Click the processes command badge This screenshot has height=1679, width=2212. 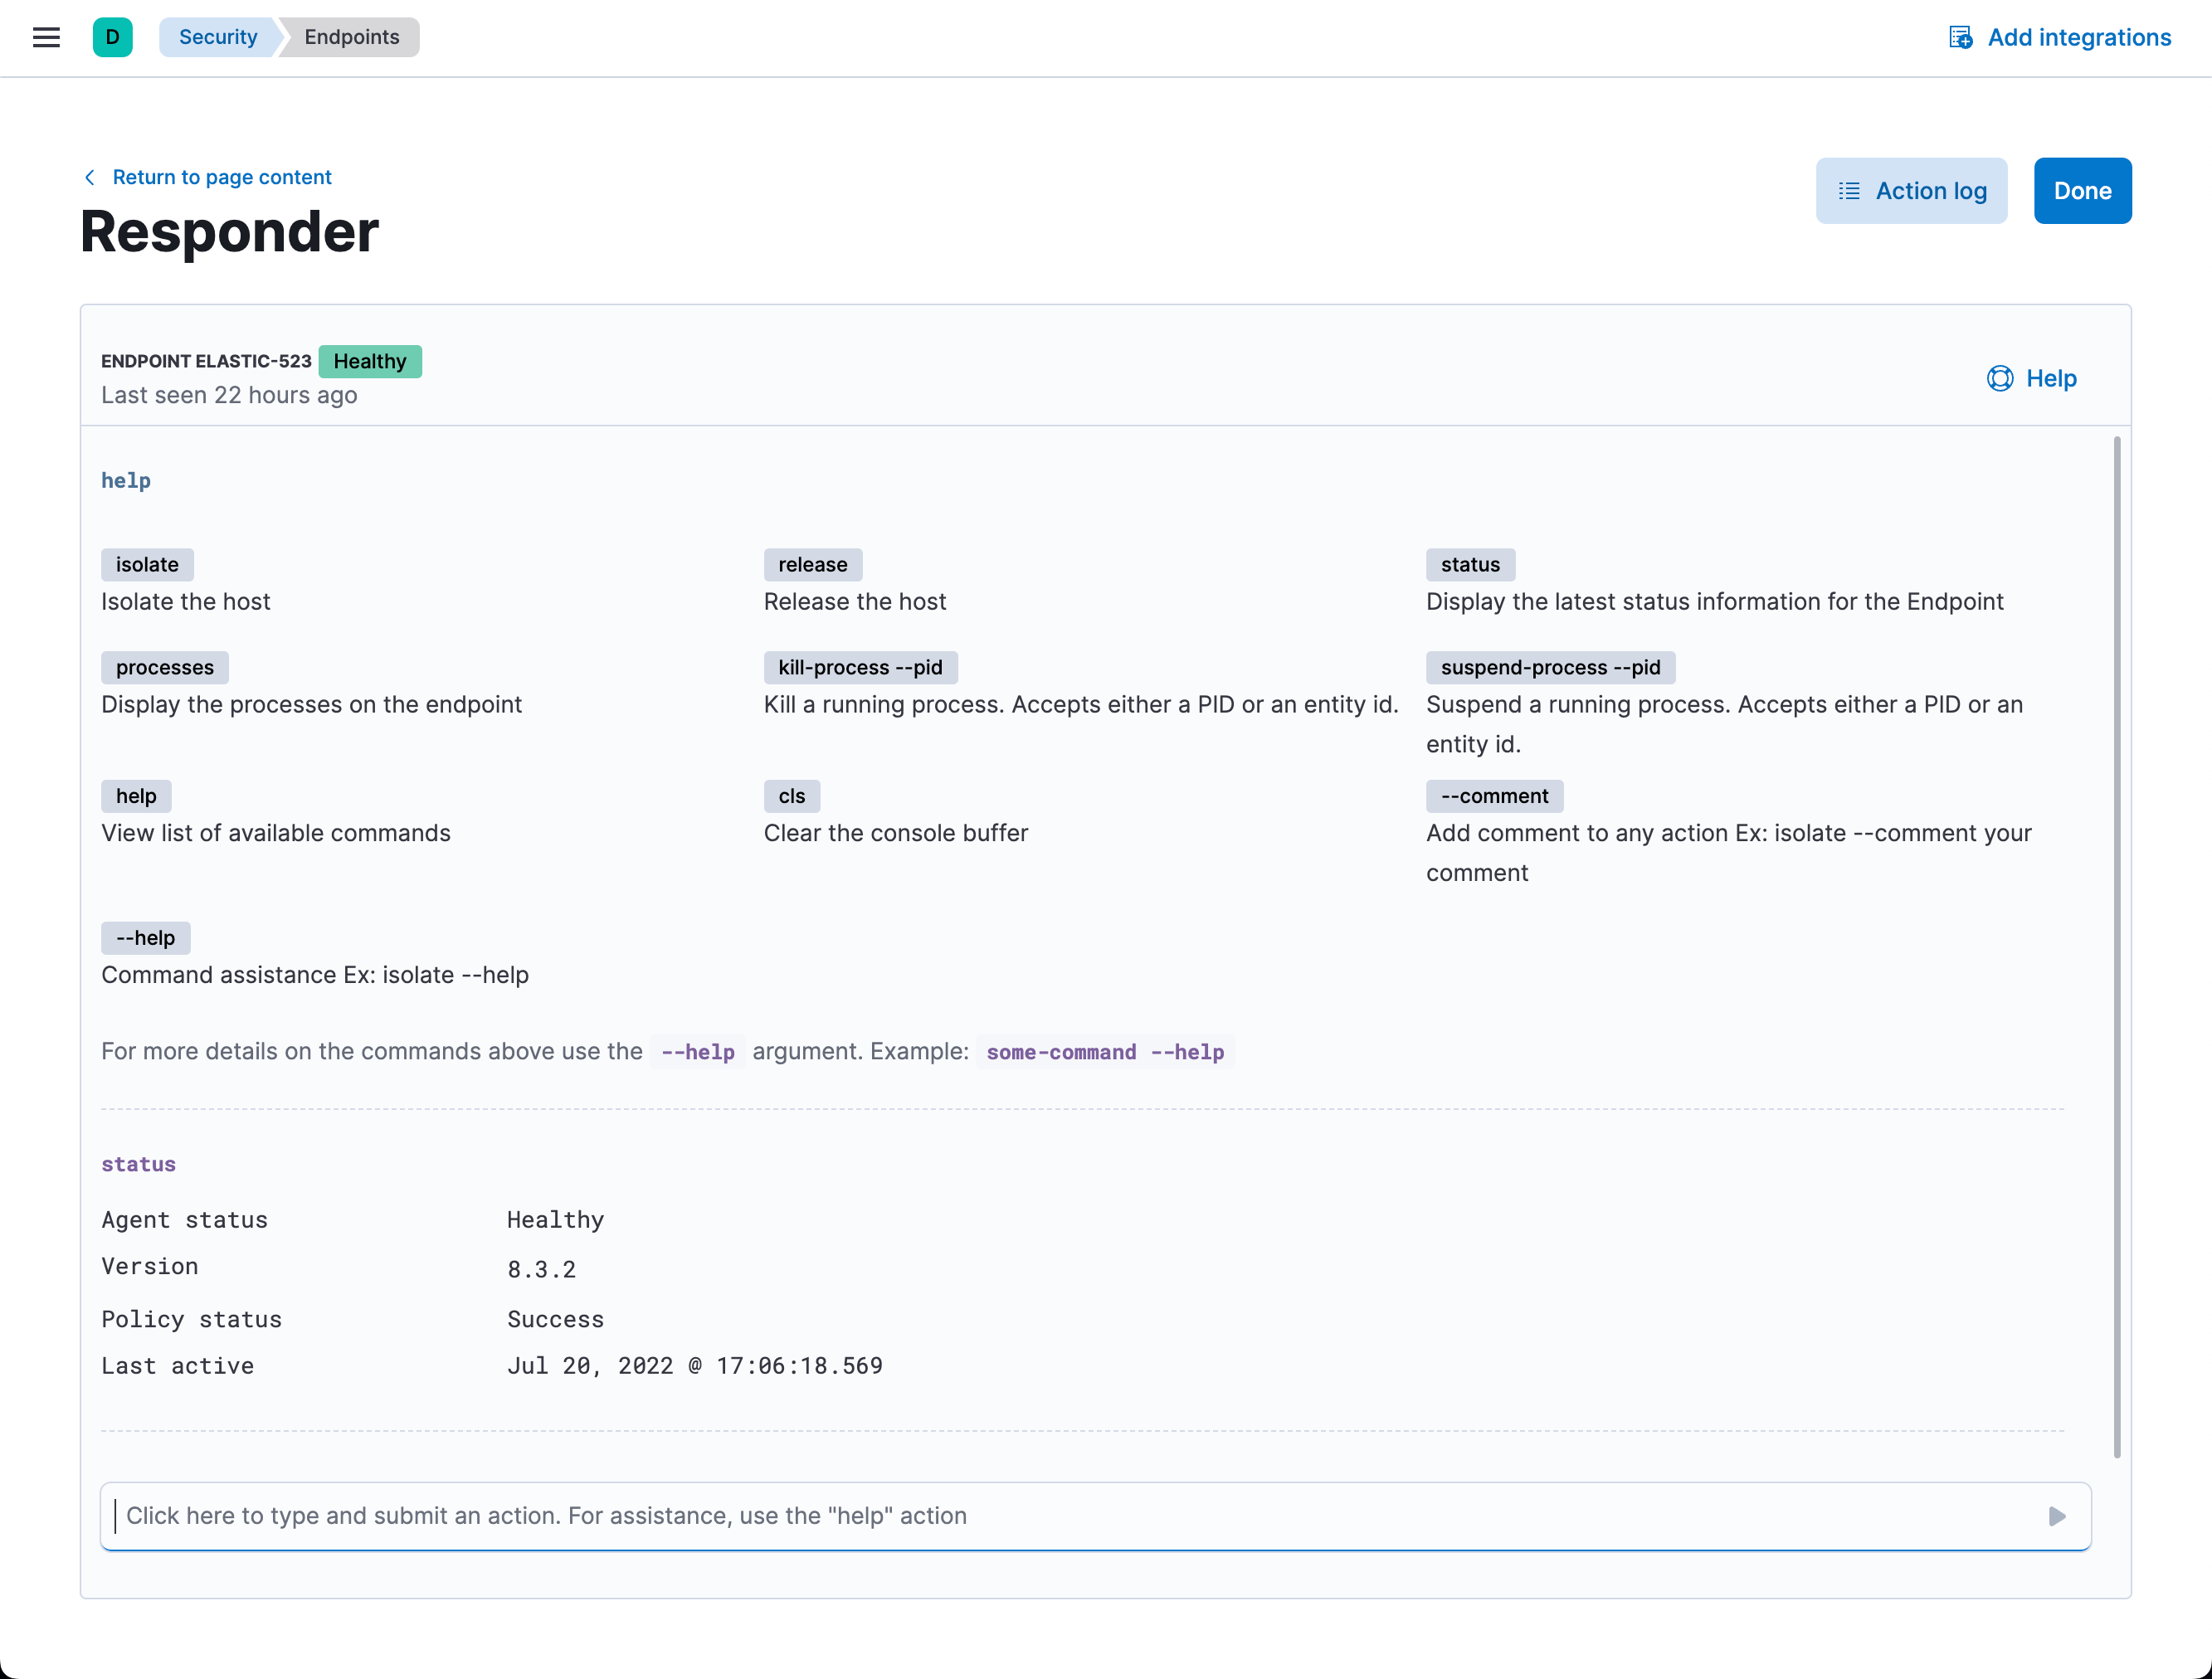(x=164, y=667)
